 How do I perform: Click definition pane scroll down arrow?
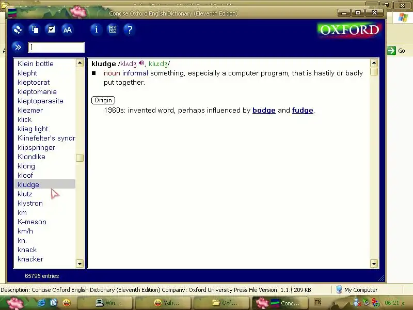(374, 263)
